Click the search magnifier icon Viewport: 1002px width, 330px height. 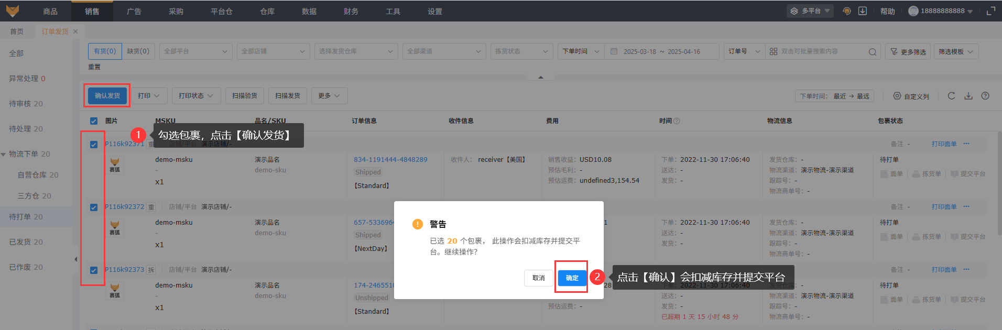pyautogui.click(x=873, y=52)
